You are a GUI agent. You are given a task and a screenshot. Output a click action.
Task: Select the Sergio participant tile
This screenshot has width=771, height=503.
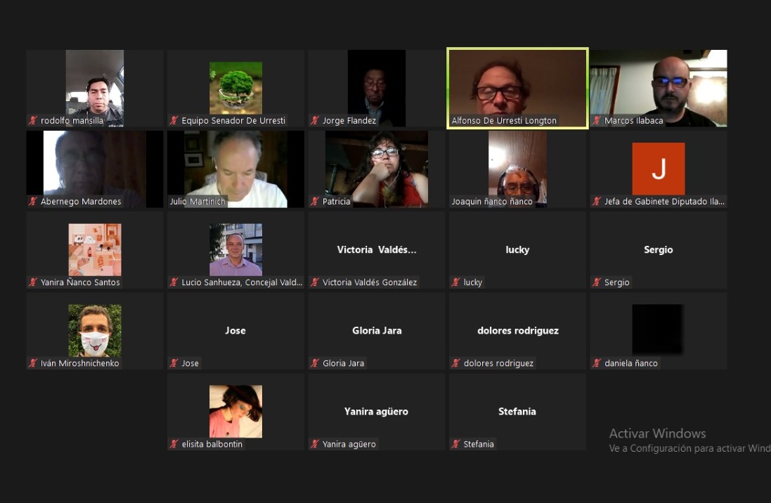(x=658, y=249)
